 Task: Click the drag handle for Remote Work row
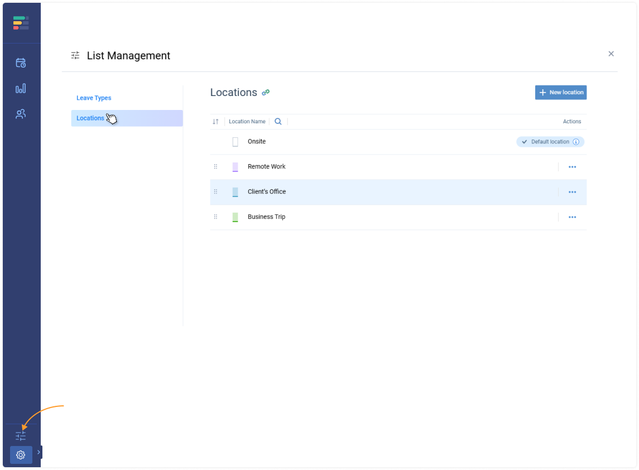215,167
